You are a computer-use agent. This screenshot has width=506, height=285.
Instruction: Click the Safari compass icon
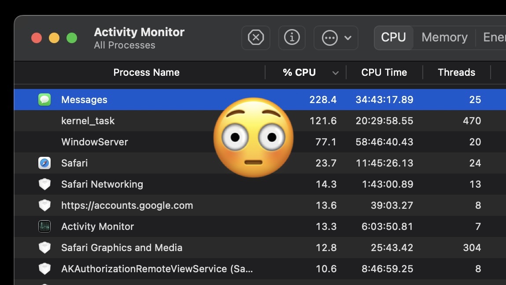point(44,163)
